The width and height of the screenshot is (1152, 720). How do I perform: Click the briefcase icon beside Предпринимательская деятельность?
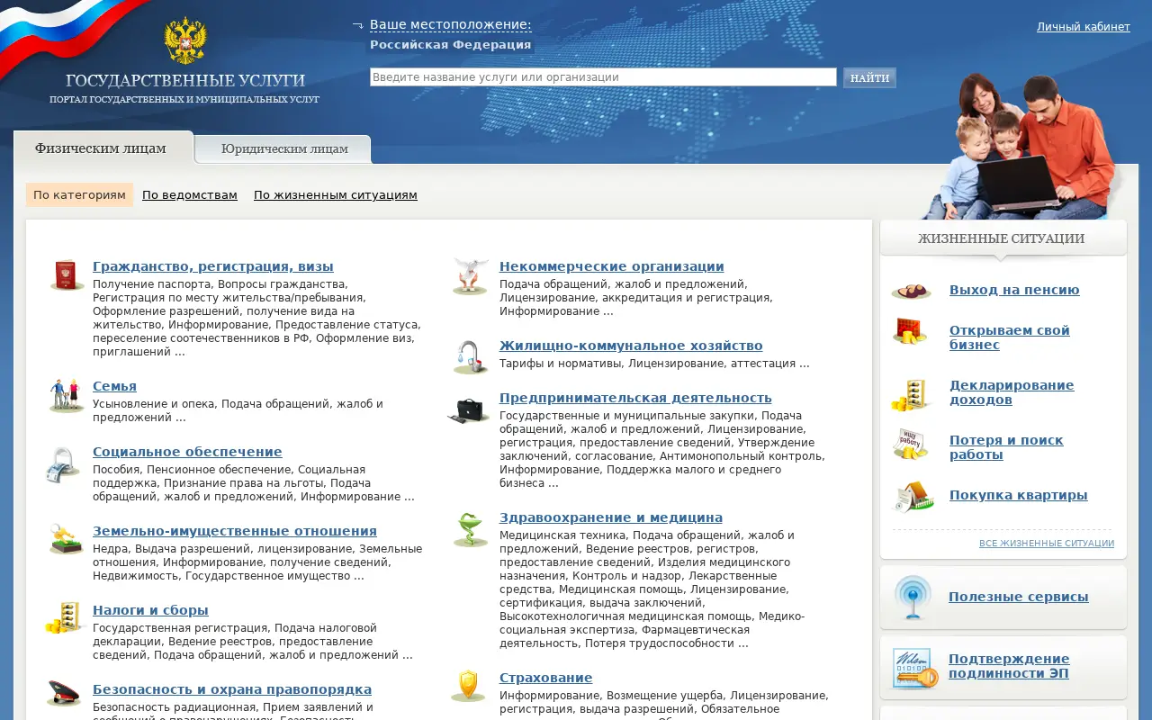click(469, 410)
